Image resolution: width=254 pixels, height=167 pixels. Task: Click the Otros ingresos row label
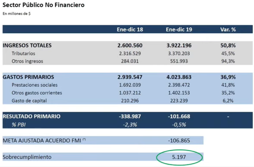pyautogui.click(x=27, y=61)
